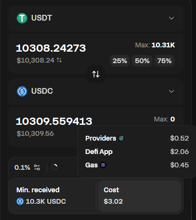
Task: Select the 50% amount button
Action: (142, 61)
